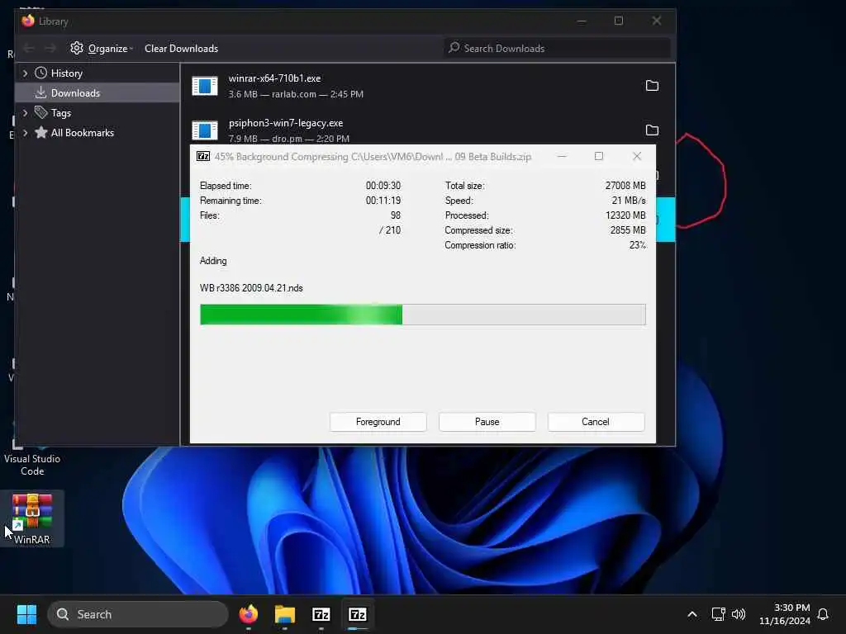This screenshot has height=634, width=846.
Task: Switch to first 7-Zip taskbar window
Action: tap(321, 614)
